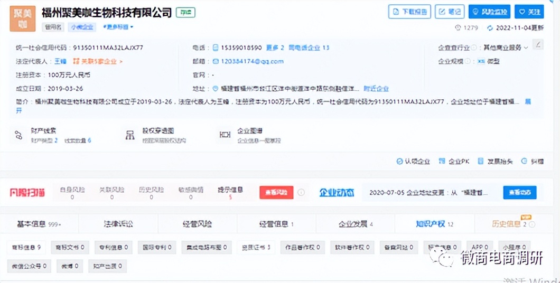Click the 自身风险 0 item

pyautogui.click(x=72, y=193)
